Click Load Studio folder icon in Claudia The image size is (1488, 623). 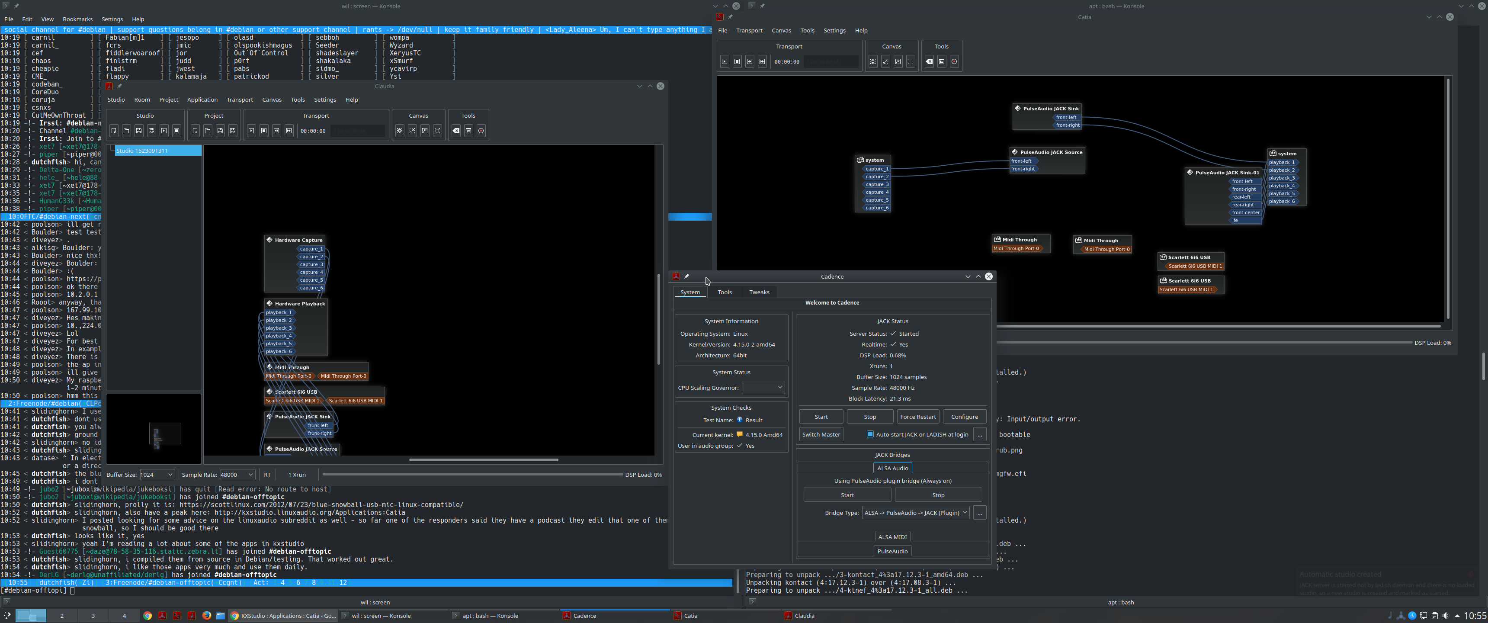pyautogui.click(x=126, y=131)
